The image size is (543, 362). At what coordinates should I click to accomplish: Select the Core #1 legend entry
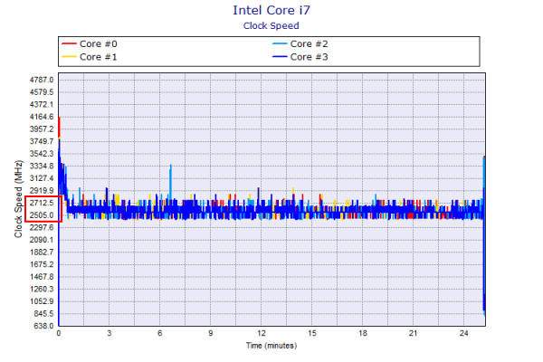point(90,57)
